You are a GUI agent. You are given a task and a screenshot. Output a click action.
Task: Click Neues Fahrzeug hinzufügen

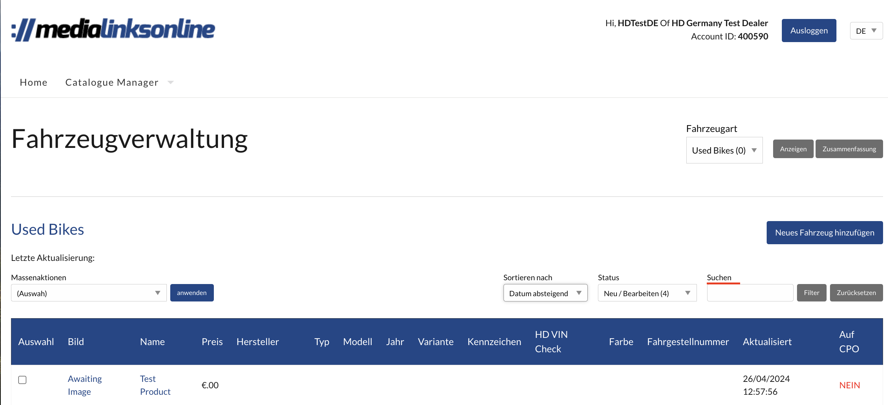[x=824, y=232]
